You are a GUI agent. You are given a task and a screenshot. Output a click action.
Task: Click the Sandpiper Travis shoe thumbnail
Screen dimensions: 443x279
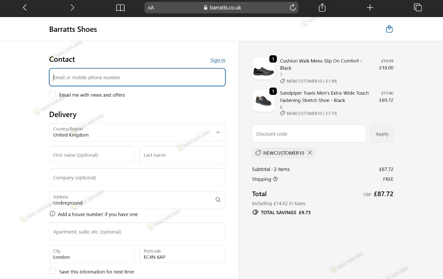pos(263,100)
